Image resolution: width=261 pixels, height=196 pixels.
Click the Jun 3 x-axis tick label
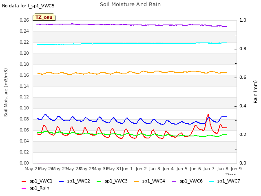click(155, 169)
